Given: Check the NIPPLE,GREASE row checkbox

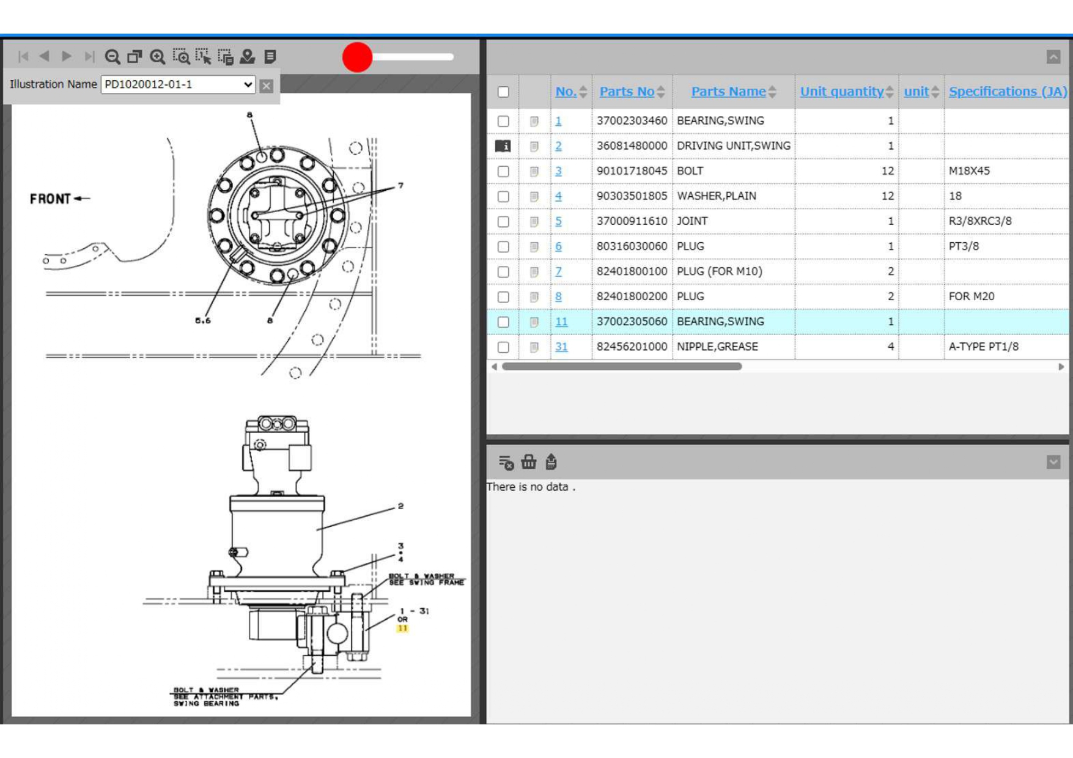Looking at the screenshot, I should coord(503,347).
